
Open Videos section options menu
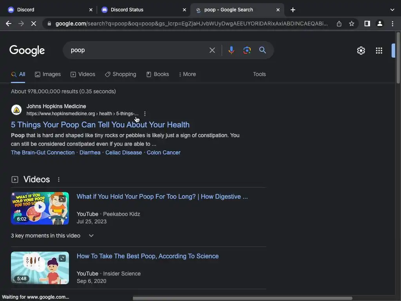click(x=59, y=180)
